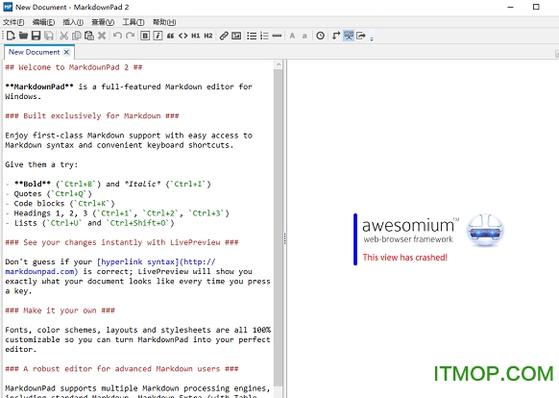559x398 pixels.
Task: Click the 'This view has crashed!' message
Action: click(x=405, y=258)
